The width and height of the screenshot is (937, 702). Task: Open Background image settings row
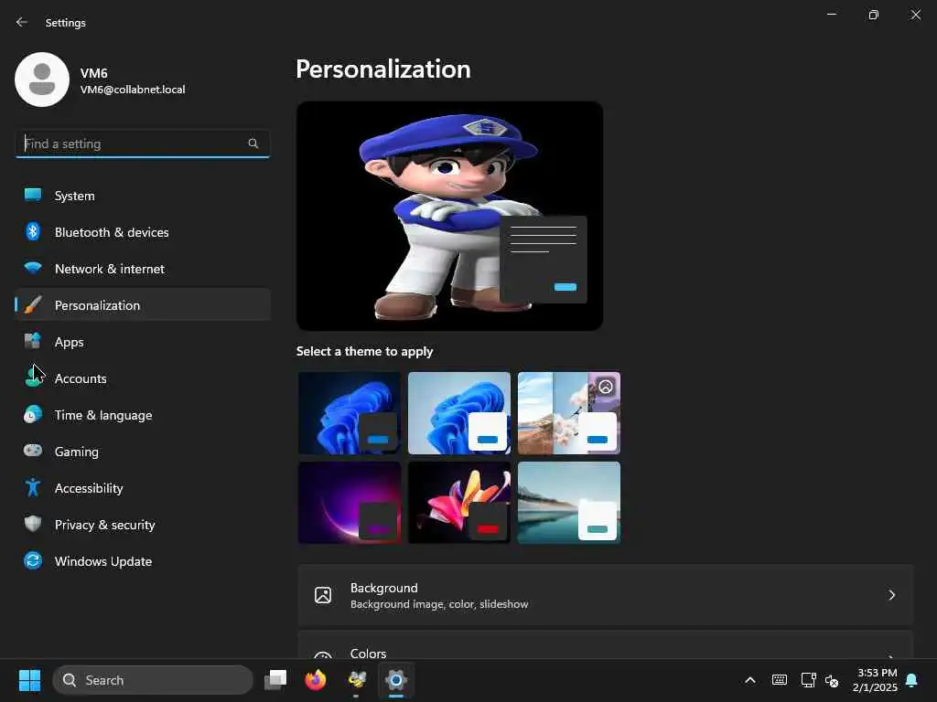click(x=606, y=595)
